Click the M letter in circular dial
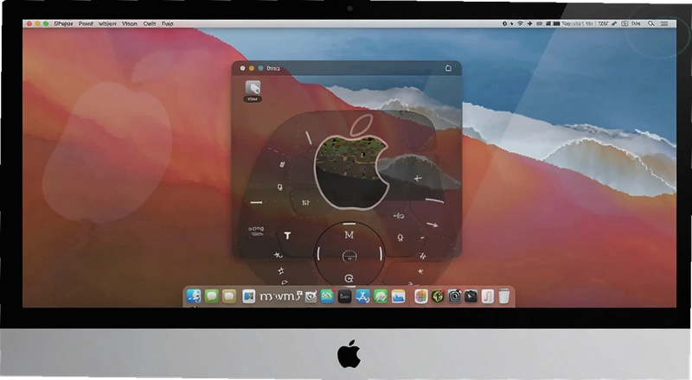 coord(349,235)
